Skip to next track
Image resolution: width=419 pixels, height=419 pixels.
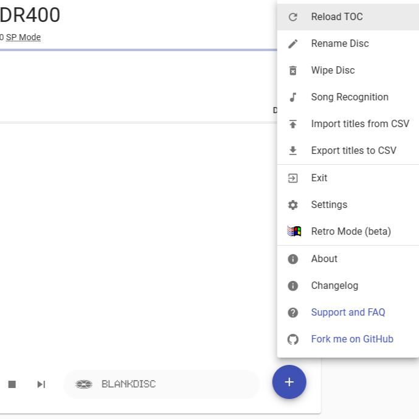tap(41, 384)
